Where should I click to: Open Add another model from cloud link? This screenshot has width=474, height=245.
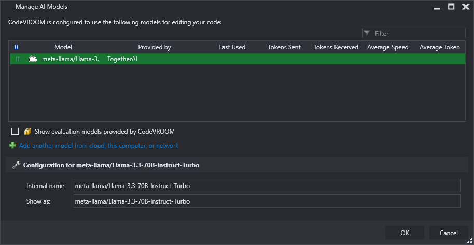click(99, 146)
